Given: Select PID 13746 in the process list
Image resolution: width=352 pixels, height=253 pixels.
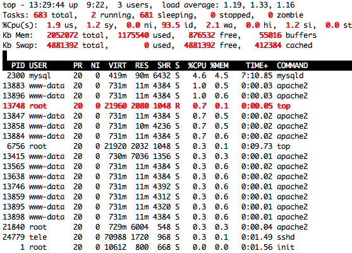Looking at the screenshot, I should tap(14, 187).
